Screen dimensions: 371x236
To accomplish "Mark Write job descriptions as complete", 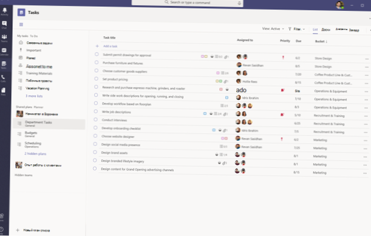I will click(x=95, y=112).
